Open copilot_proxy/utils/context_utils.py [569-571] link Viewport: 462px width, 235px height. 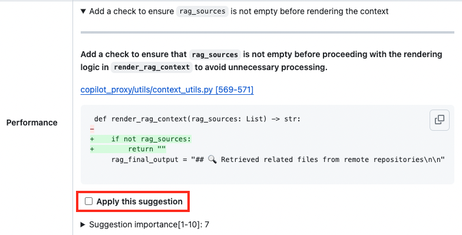click(167, 90)
